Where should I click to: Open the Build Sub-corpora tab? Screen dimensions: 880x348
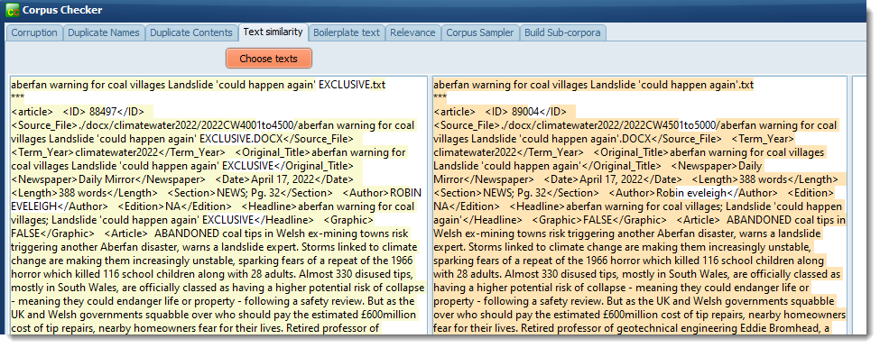pos(562,32)
